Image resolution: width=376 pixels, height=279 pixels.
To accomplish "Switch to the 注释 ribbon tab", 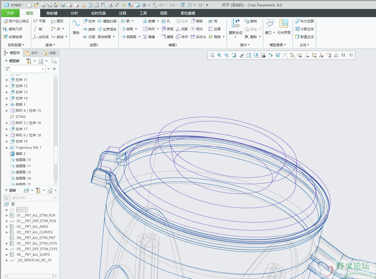I will click(123, 13).
